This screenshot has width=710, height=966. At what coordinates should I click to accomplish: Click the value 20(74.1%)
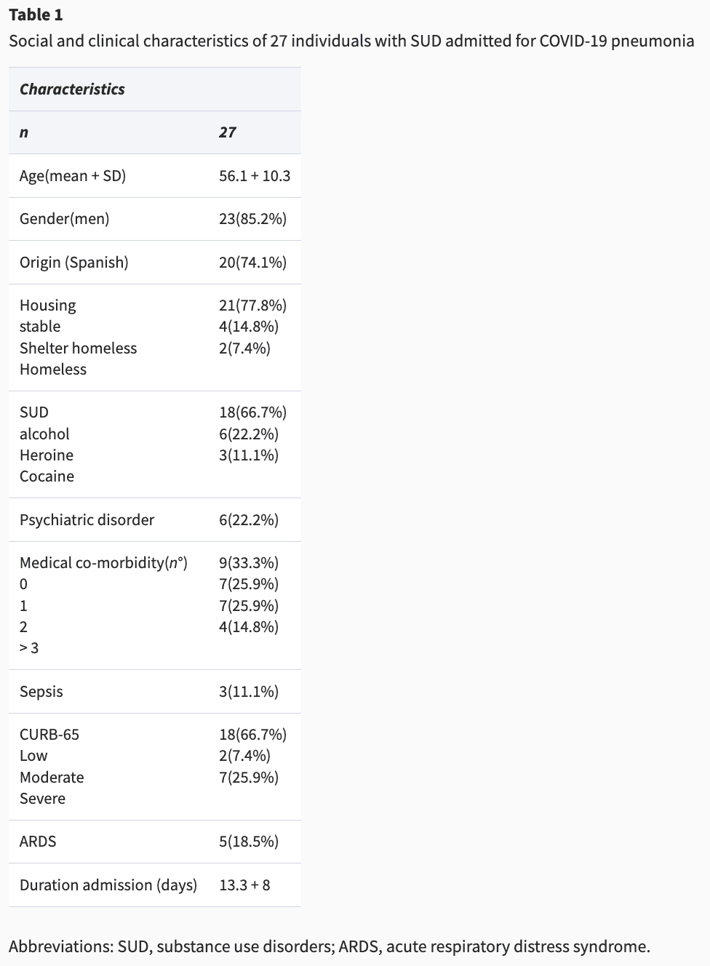252,262
